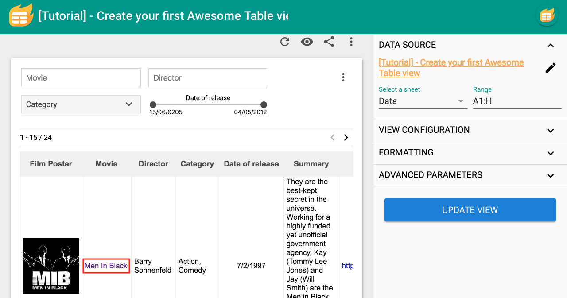Screen dimensions: 567x298
Task: Click the Movie filter text field
Action: point(81,77)
